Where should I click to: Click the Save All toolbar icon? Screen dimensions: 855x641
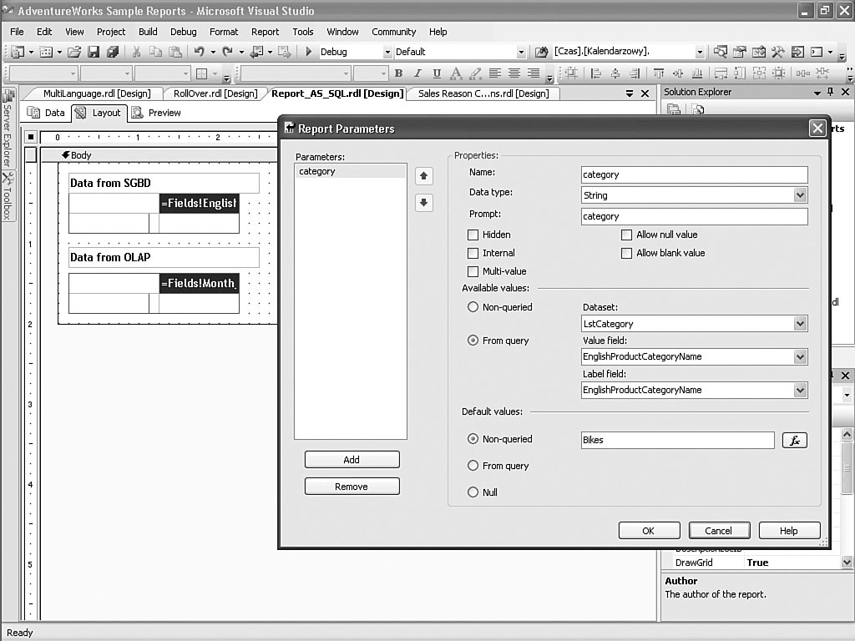click(113, 52)
